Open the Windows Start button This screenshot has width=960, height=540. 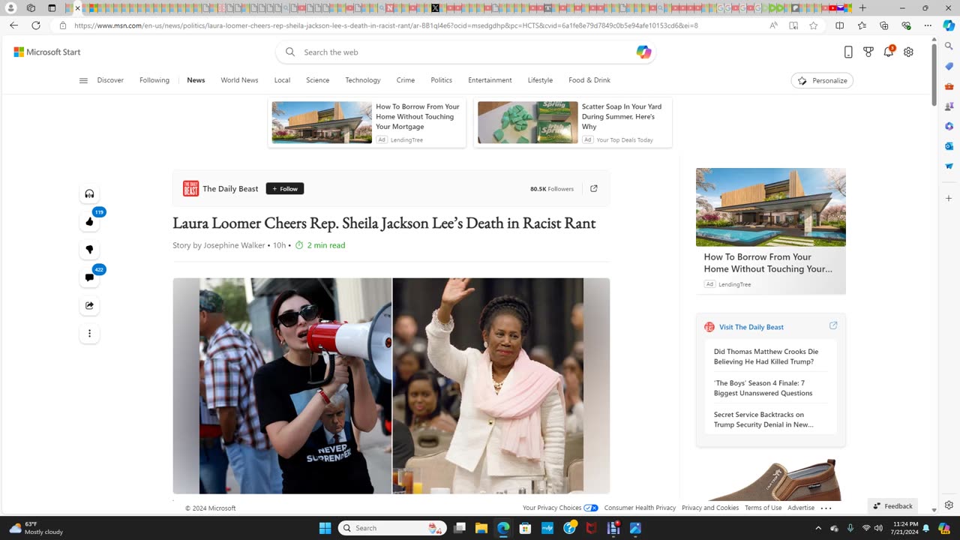(325, 528)
